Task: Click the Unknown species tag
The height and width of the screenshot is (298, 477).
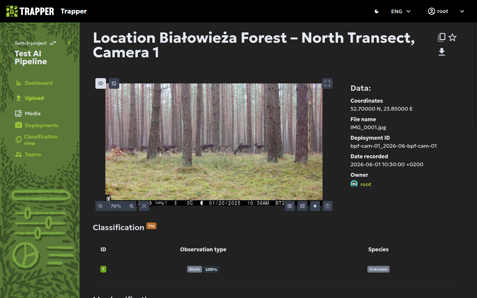Action: point(378,269)
